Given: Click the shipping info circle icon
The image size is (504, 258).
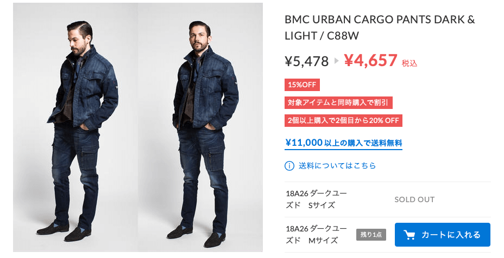Looking at the screenshot, I should [289, 166].
